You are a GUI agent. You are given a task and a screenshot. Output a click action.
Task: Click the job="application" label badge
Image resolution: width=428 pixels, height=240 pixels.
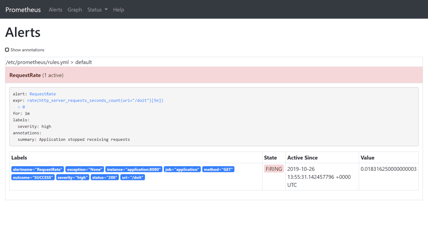click(183, 169)
